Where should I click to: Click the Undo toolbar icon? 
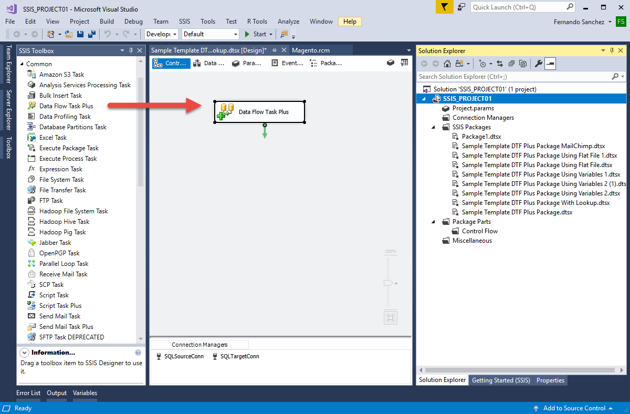point(107,34)
